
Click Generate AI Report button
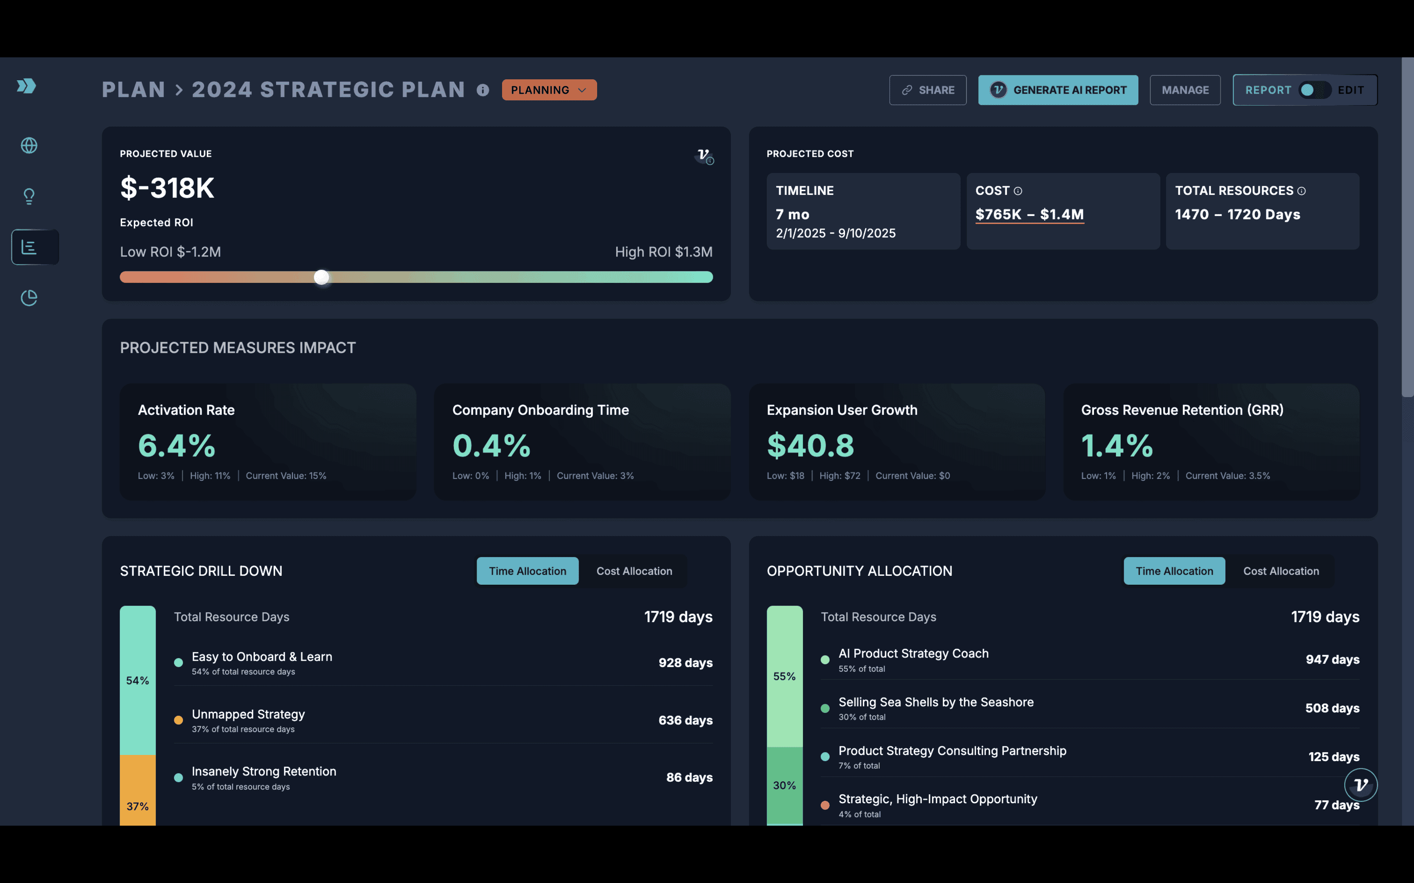1057,90
